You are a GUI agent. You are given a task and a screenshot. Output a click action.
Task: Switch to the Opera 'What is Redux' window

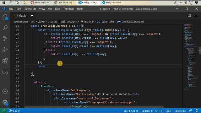point(41,3)
